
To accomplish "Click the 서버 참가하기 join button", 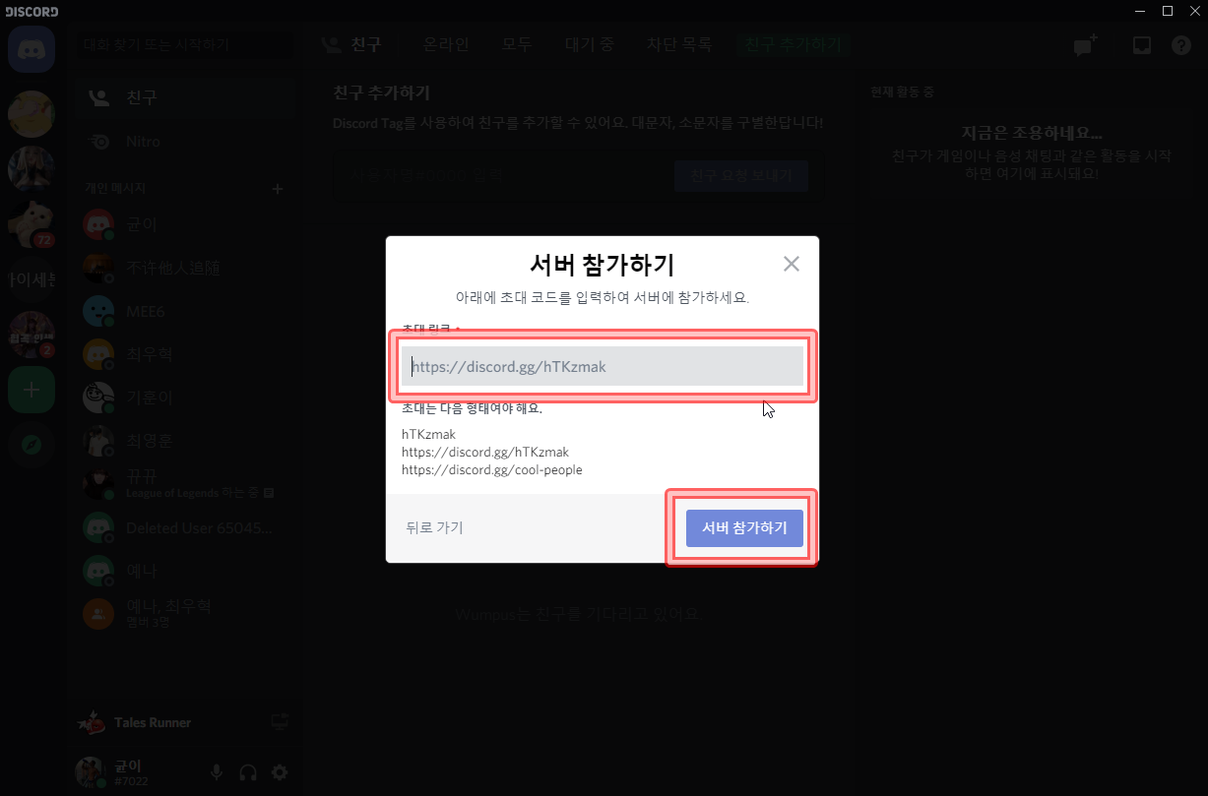I will 744,528.
